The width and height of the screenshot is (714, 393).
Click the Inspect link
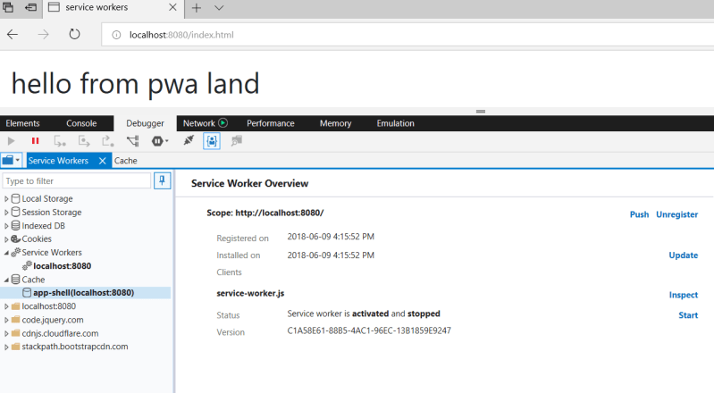pyautogui.click(x=683, y=295)
